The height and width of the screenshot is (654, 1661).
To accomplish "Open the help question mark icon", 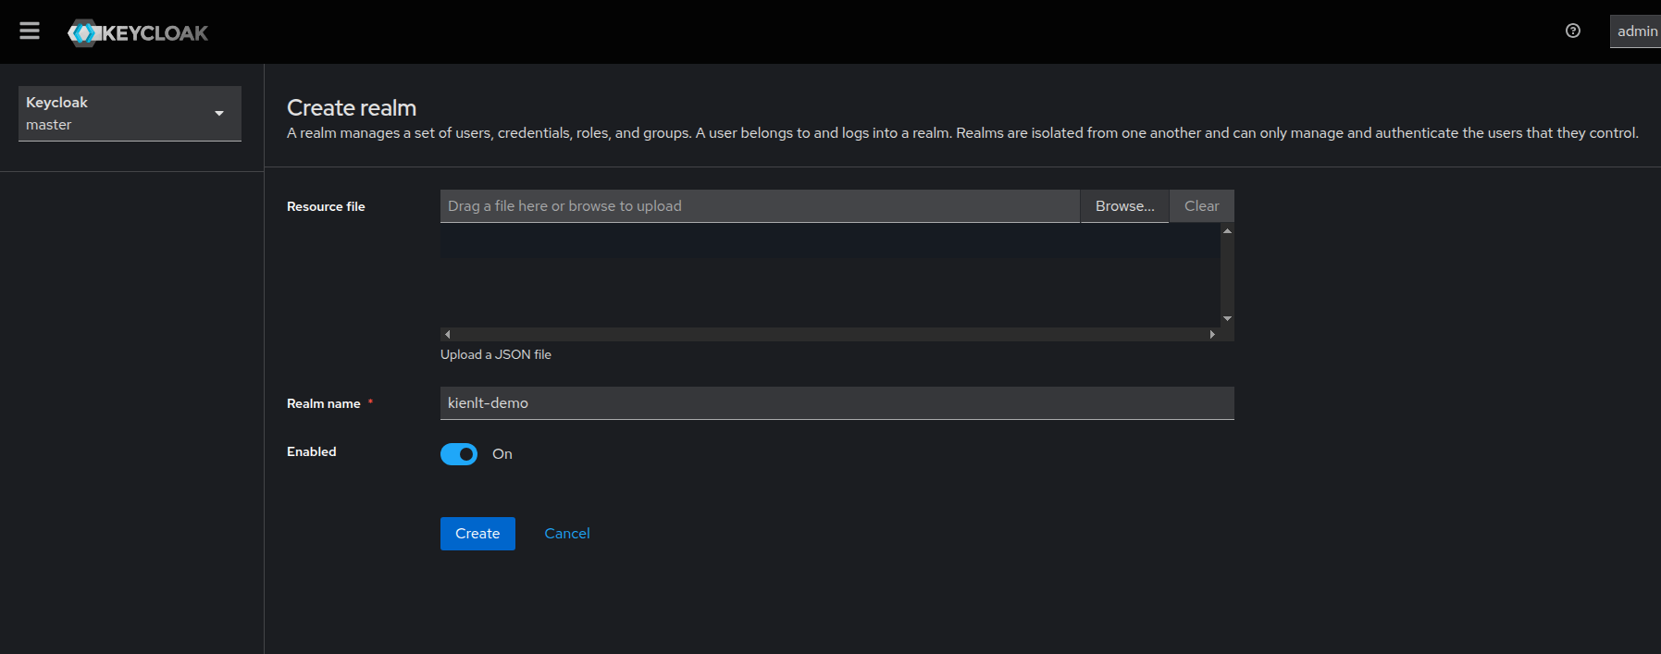I will (x=1572, y=31).
